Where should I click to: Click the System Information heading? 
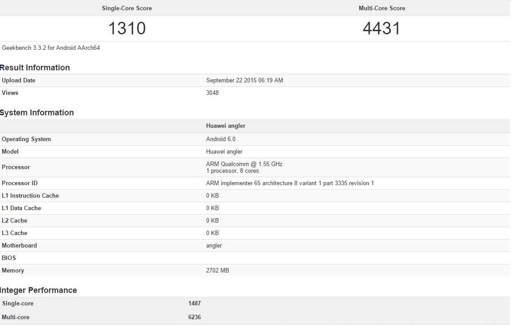[37, 113]
